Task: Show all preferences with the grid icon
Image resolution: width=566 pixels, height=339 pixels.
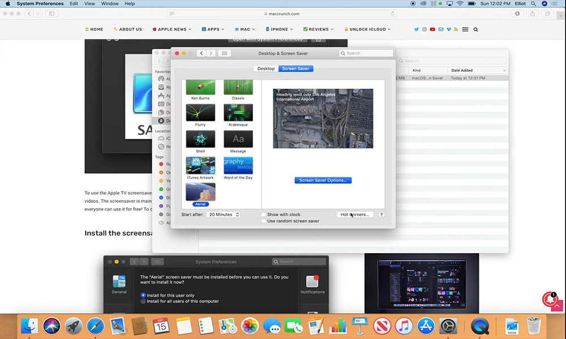Action: pos(224,53)
